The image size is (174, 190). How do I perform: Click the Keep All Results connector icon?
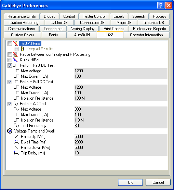(22, 49)
